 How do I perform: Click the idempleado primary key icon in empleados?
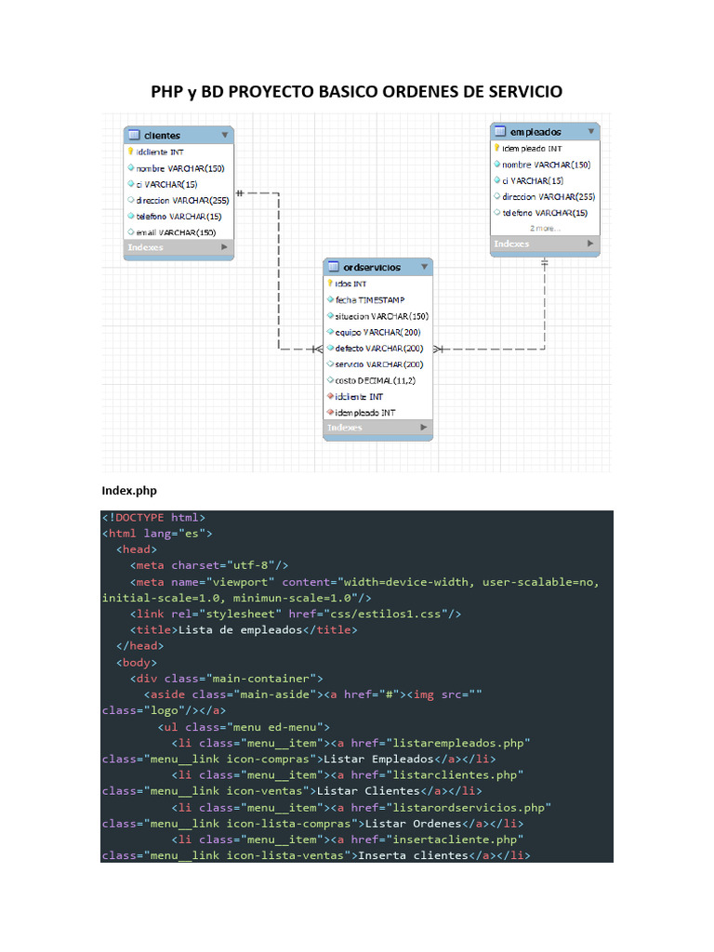(496, 148)
